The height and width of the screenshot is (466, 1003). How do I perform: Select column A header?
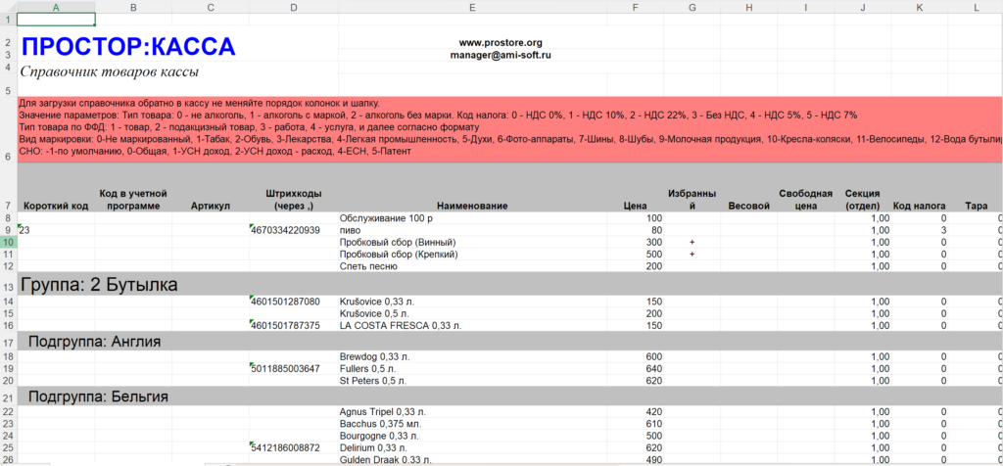[55, 7]
